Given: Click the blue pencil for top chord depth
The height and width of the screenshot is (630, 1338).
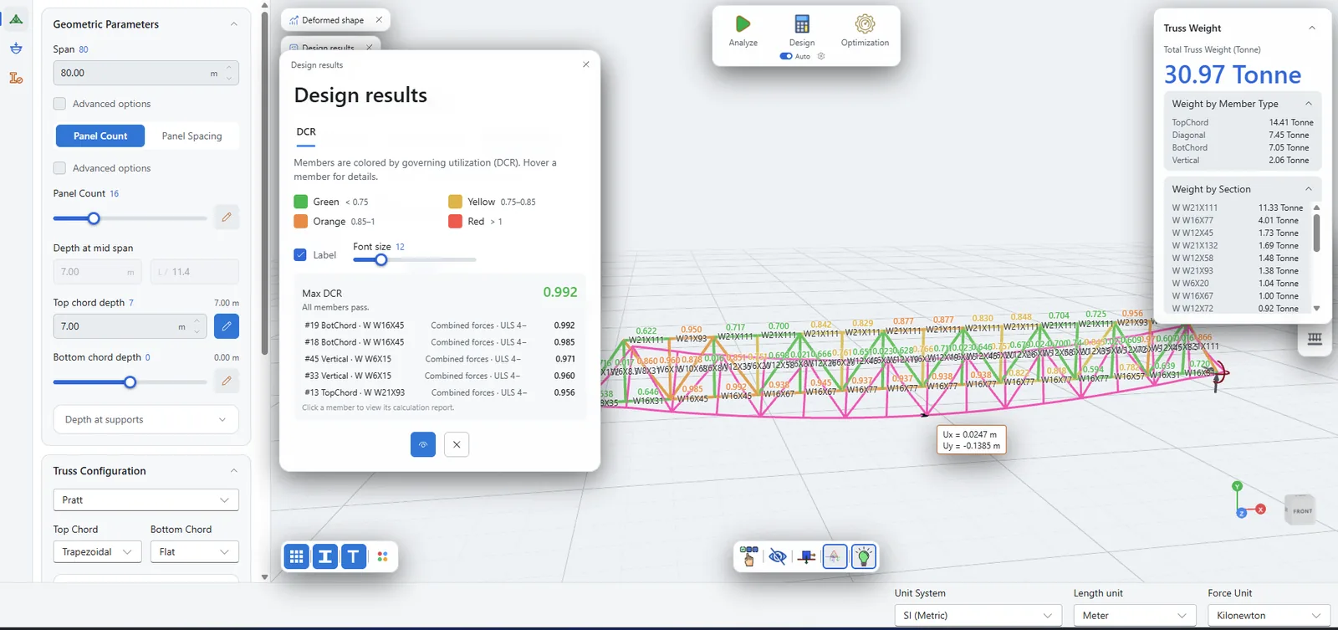Looking at the screenshot, I should [x=227, y=326].
